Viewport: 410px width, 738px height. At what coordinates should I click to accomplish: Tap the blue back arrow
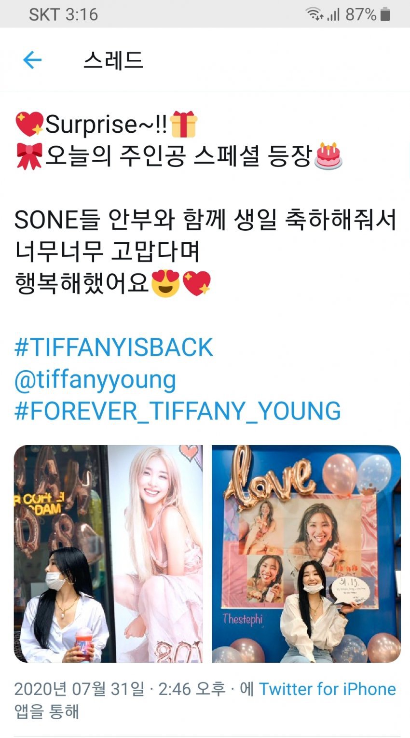(32, 60)
